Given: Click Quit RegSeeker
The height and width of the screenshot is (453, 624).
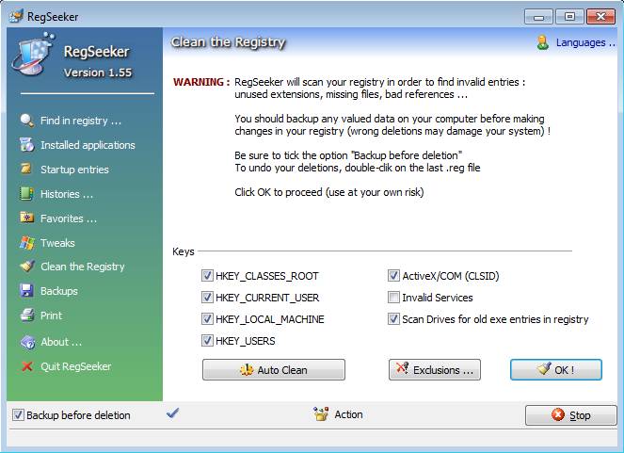Looking at the screenshot, I should click(x=75, y=366).
